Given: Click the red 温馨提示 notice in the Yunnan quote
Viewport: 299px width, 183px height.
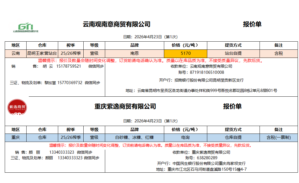Looking at the screenshot, I should click(x=151, y=61).
